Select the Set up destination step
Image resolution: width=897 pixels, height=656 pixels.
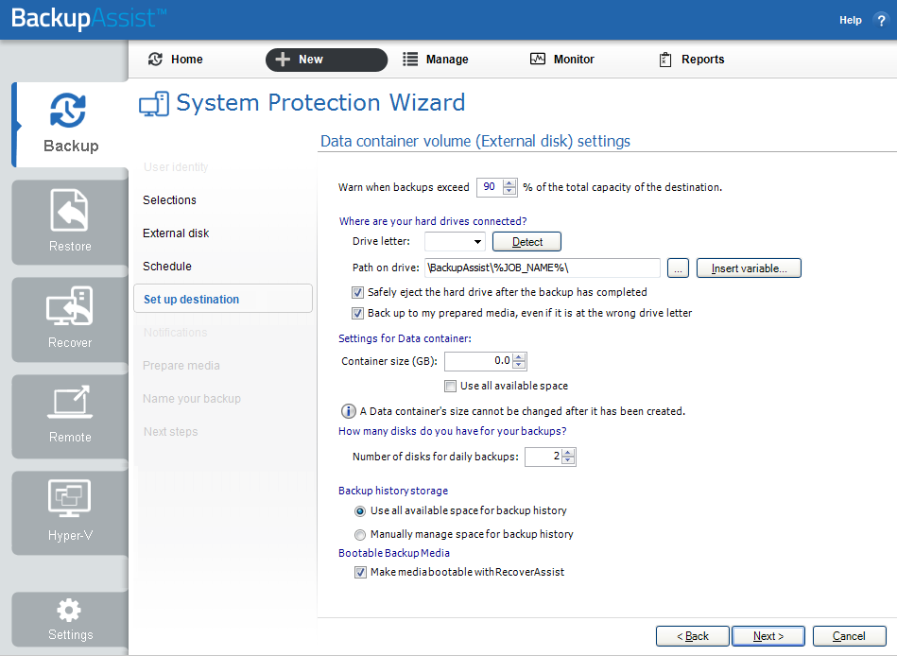click(223, 299)
